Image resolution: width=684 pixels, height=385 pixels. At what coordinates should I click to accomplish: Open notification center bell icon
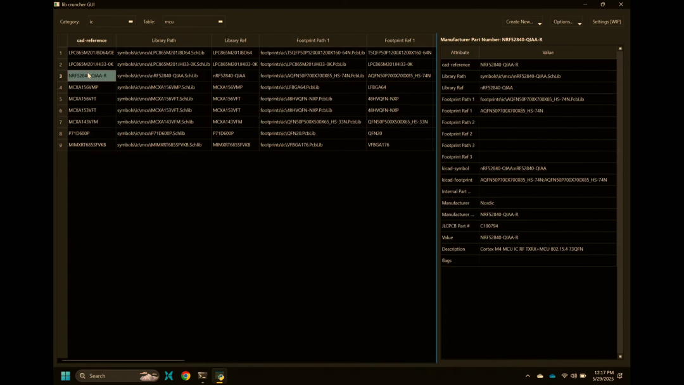pos(620,376)
